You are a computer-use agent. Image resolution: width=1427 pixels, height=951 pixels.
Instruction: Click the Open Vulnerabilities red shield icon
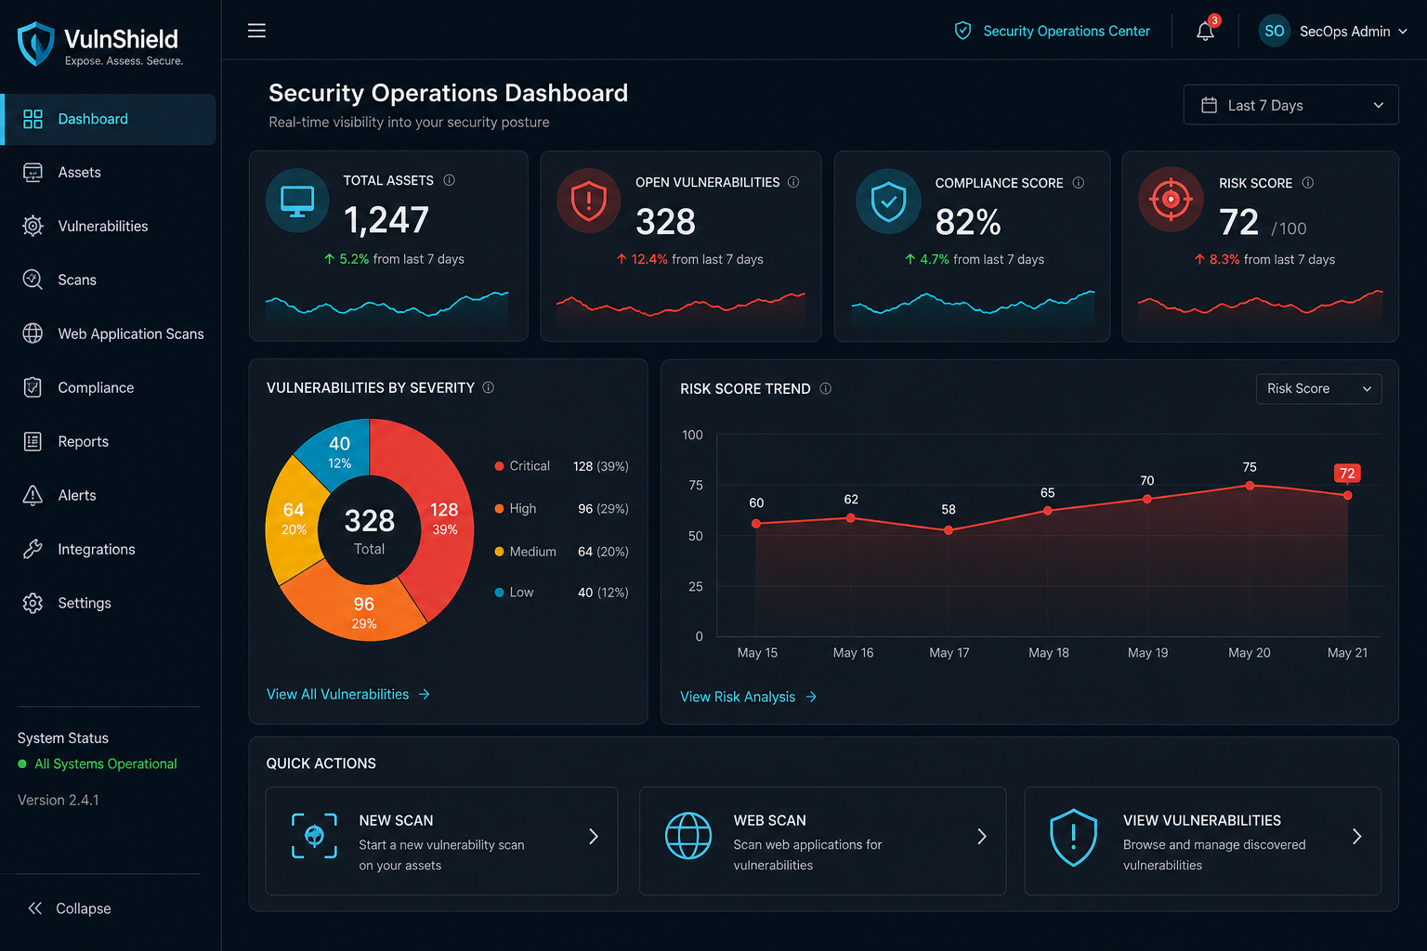[589, 201]
